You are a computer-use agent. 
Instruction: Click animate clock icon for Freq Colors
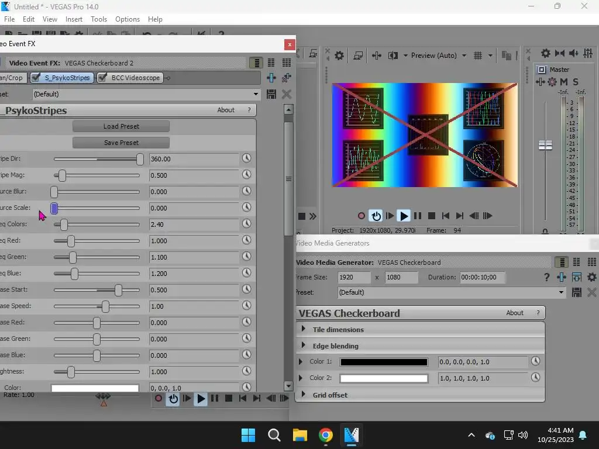[x=247, y=224]
